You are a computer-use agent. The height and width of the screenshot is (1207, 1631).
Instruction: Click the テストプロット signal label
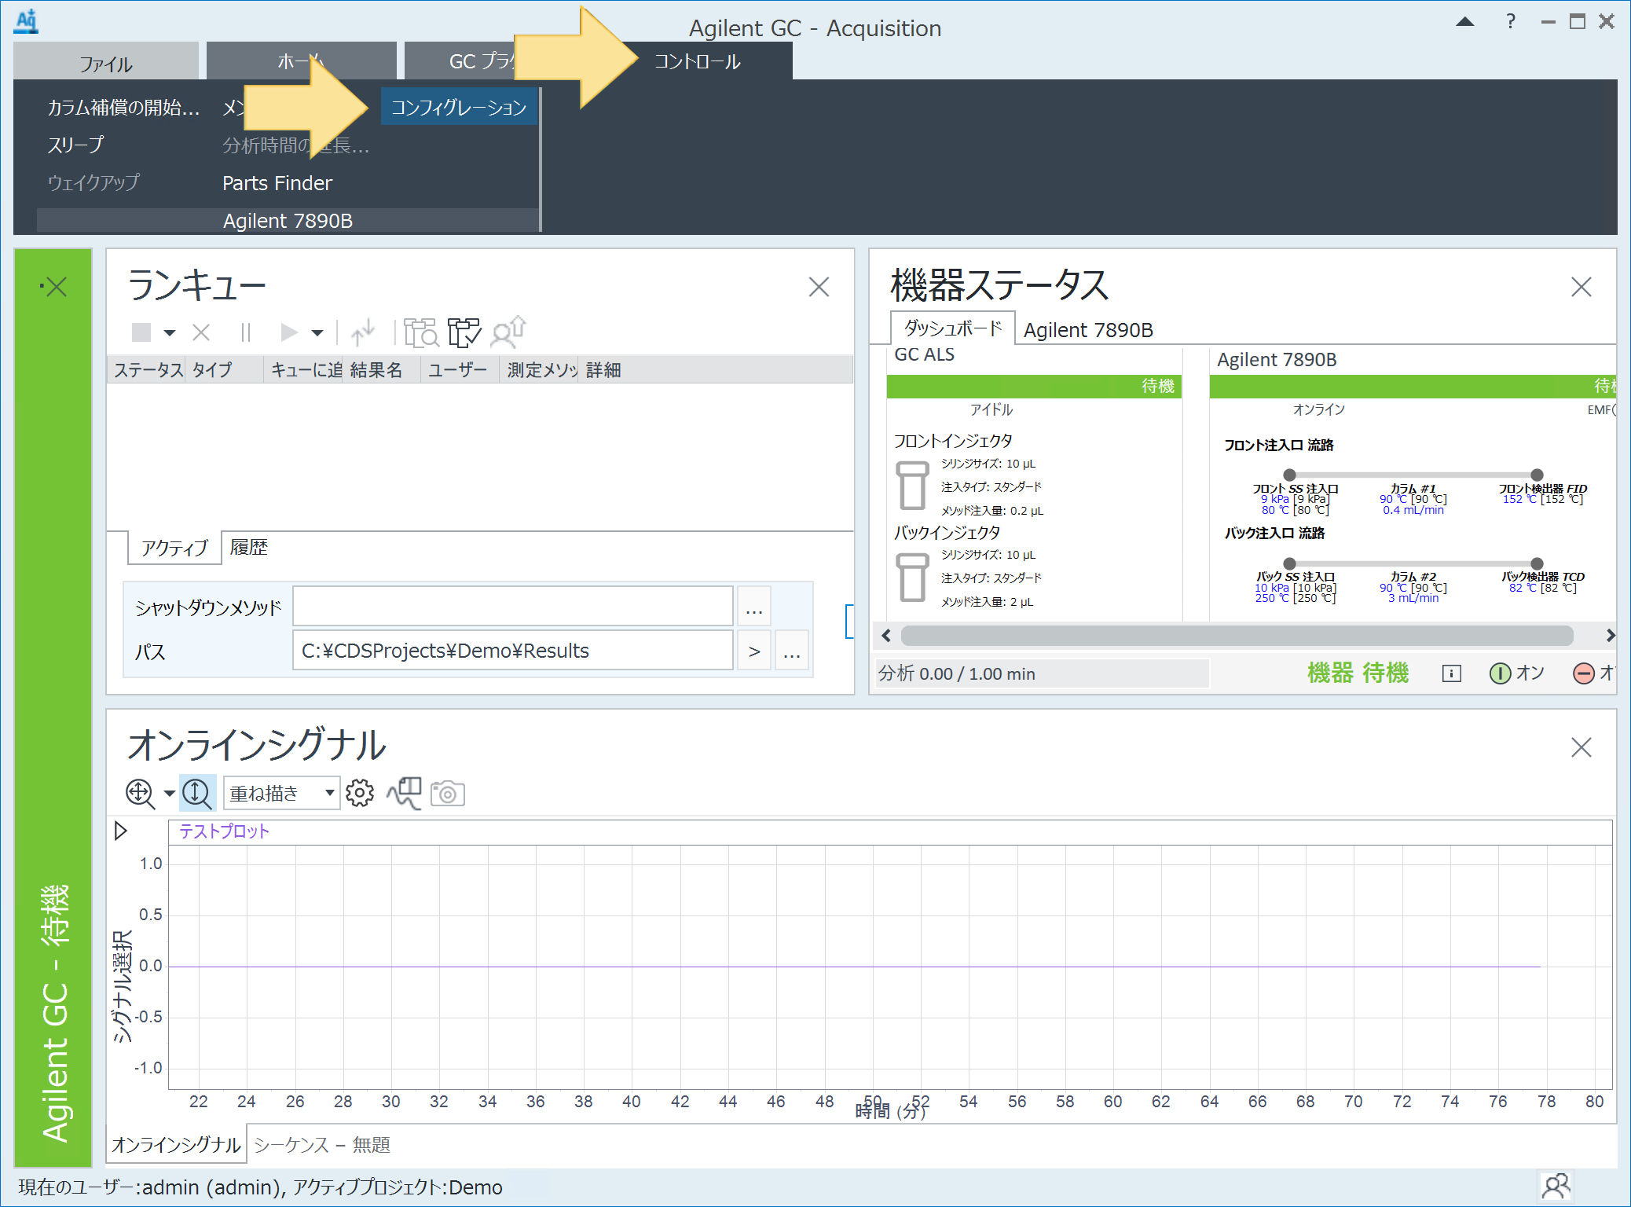[224, 831]
